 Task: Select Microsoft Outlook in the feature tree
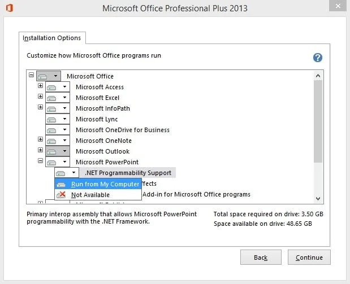pos(102,151)
